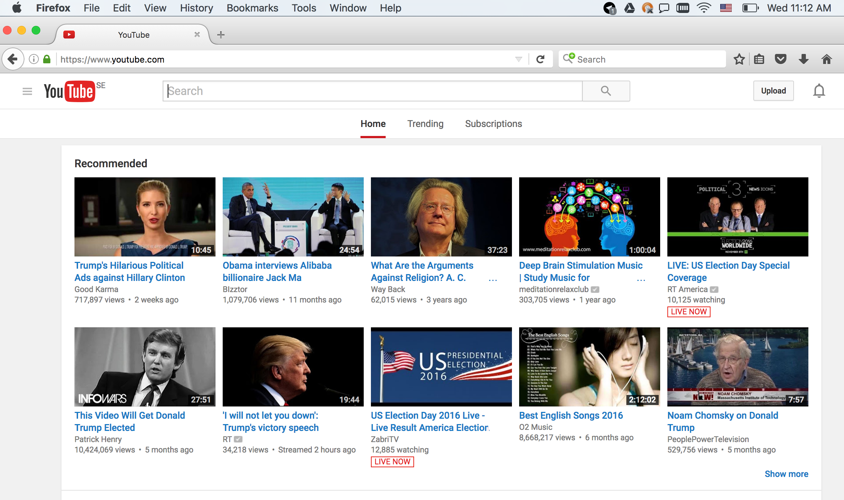844x500 pixels.
Task: Open a new tab with plus button
Action: [x=221, y=35]
